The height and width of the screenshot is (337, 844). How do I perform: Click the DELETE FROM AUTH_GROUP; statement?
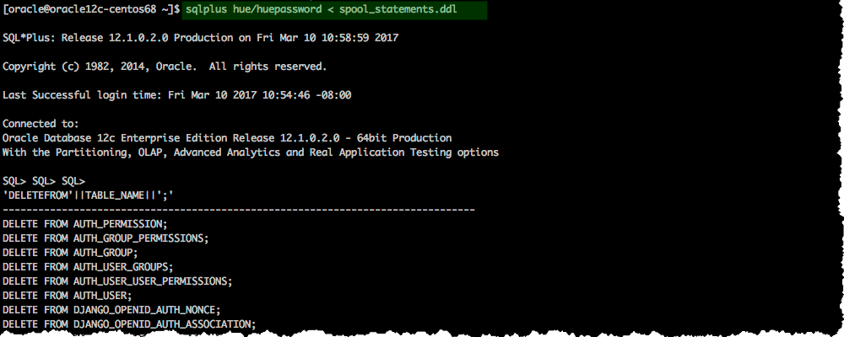tap(70, 253)
